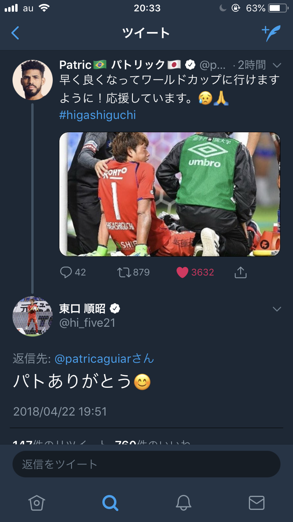This screenshot has width=293, height=522.
Task: Tap the @hi_five21 username handle
Action: pyautogui.click(x=87, y=322)
